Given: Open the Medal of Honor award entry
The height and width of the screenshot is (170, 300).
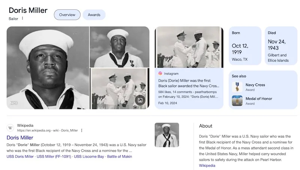Looking at the screenshot, I should pyautogui.click(x=259, y=99).
